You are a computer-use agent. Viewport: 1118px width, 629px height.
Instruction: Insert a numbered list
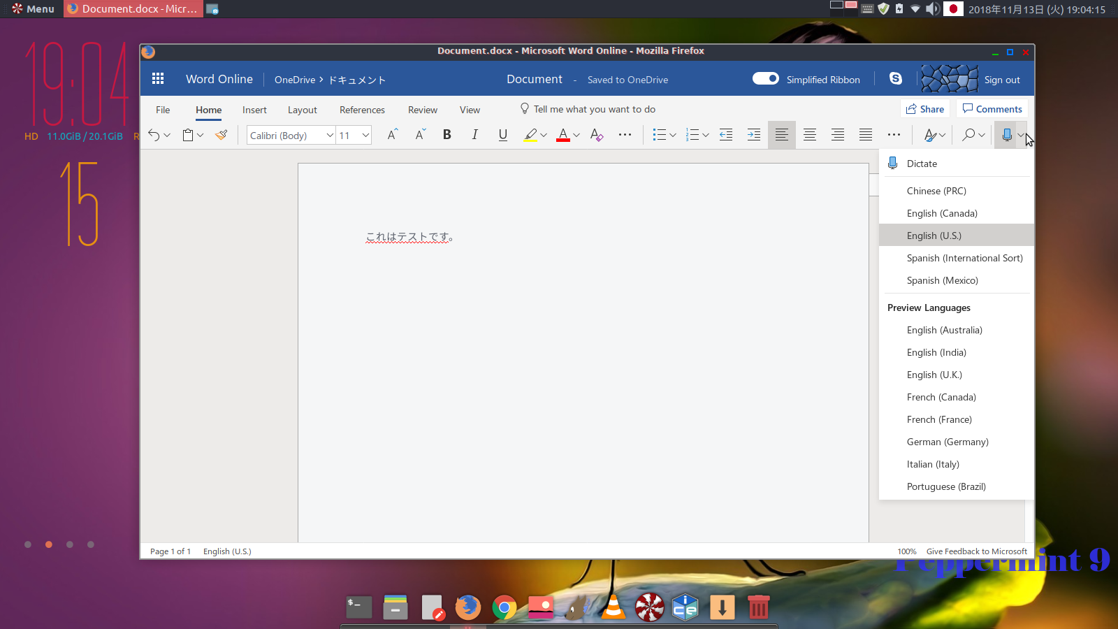tap(692, 135)
